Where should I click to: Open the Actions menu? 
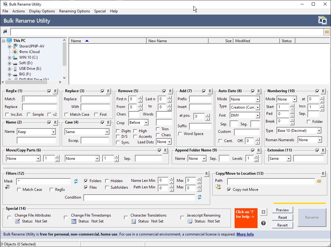pos(19,11)
